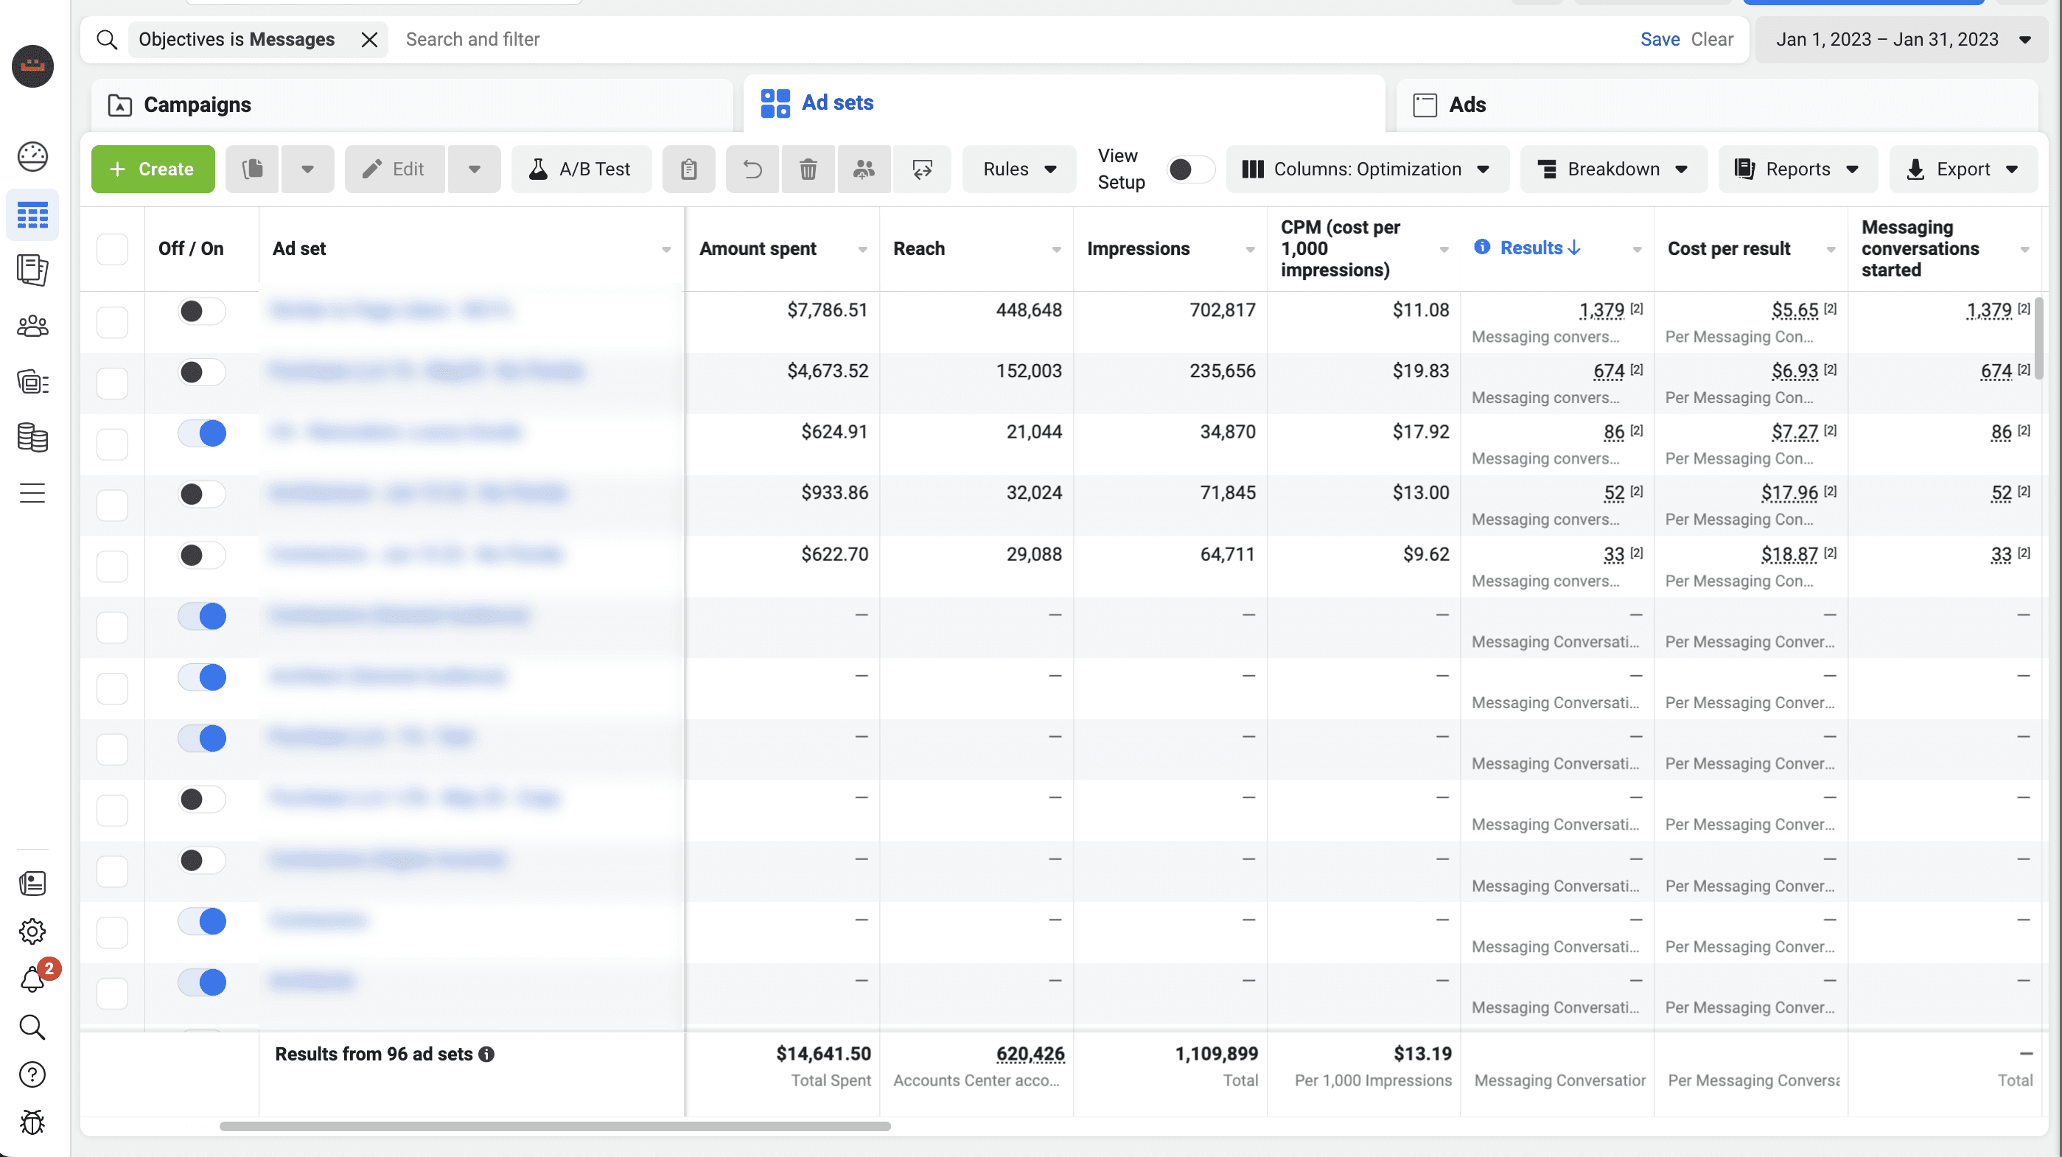This screenshot has height=1157, width=2062.
Task: Click info icon next to Results from 96 ad sets
Action: [x=486, y=1055]
